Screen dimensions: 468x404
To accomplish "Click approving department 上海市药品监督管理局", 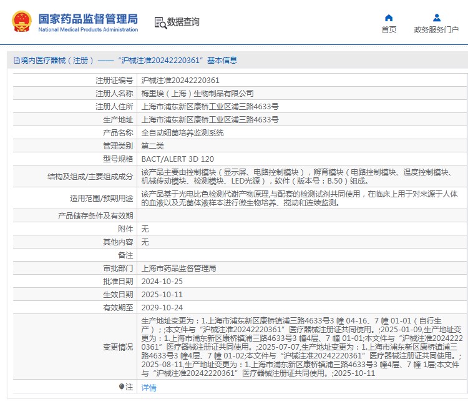I will 178,269.
